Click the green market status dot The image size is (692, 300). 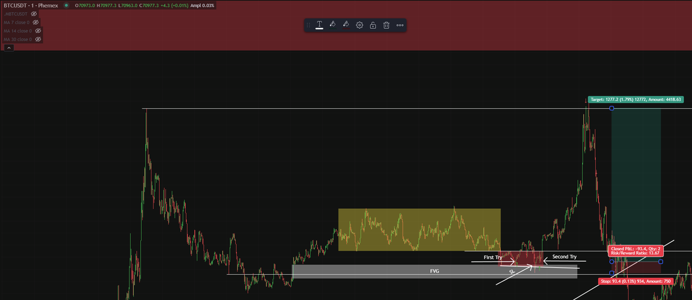tap(67, 5)
